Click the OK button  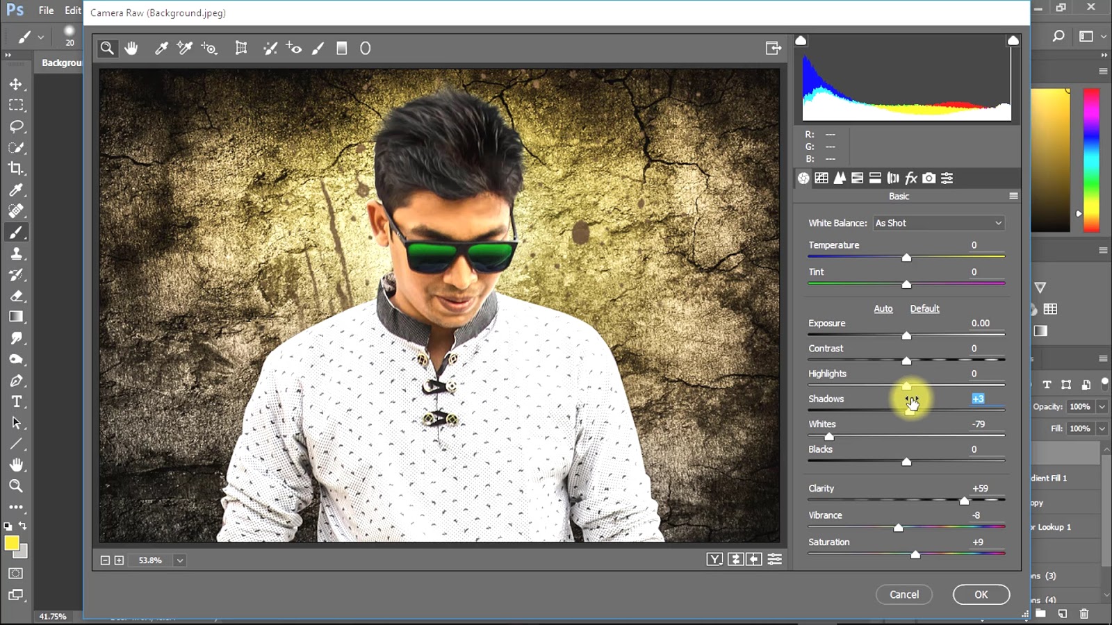pos(981,594)
